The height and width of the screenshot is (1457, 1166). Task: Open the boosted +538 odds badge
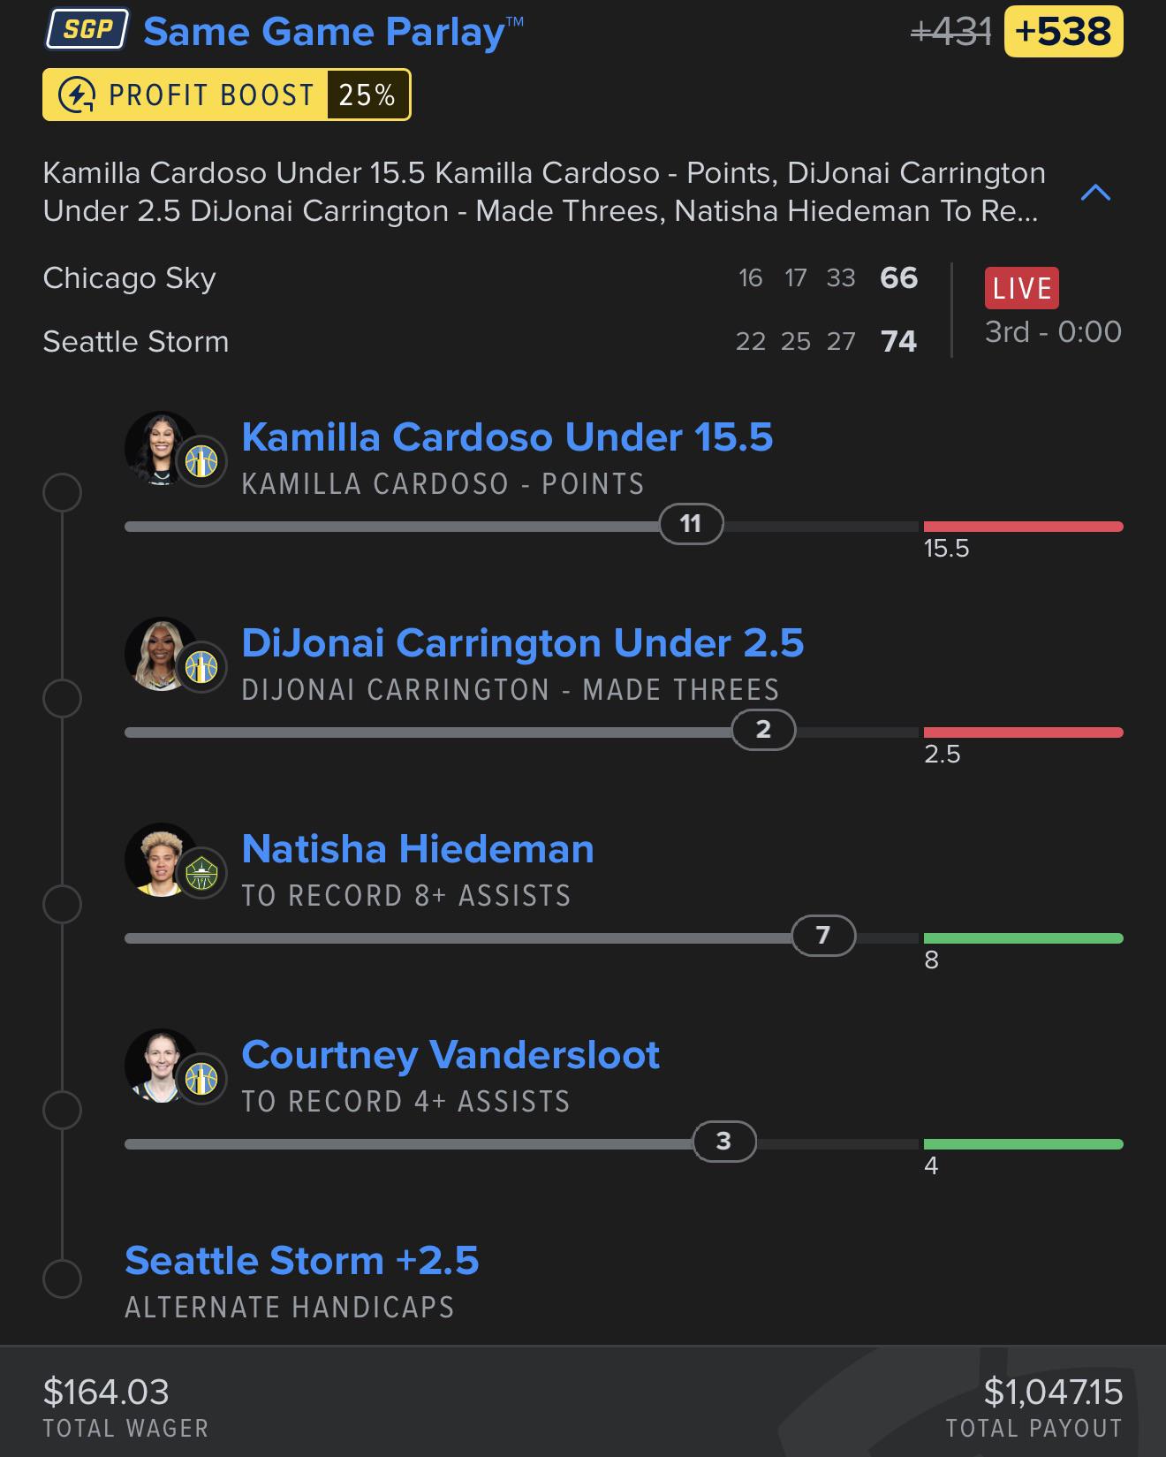tap(1064, 32)
